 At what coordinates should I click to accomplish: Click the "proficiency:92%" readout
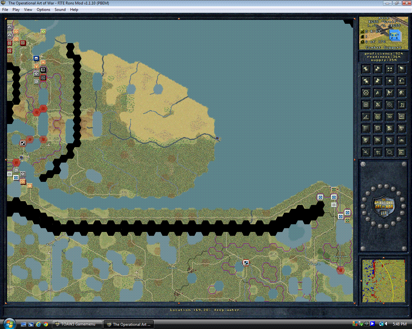[x=383, y=54]
